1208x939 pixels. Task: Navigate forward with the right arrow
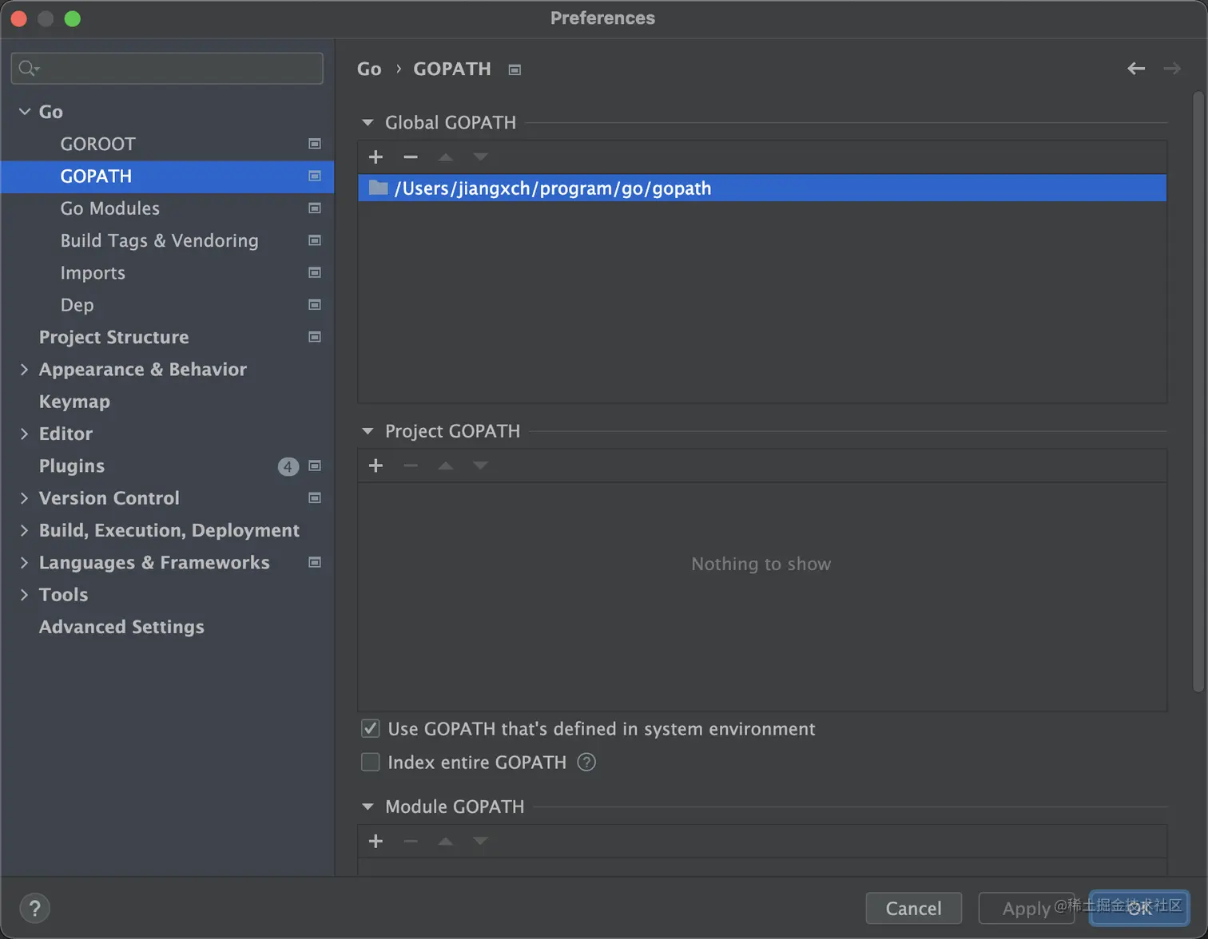[1172, 69]
